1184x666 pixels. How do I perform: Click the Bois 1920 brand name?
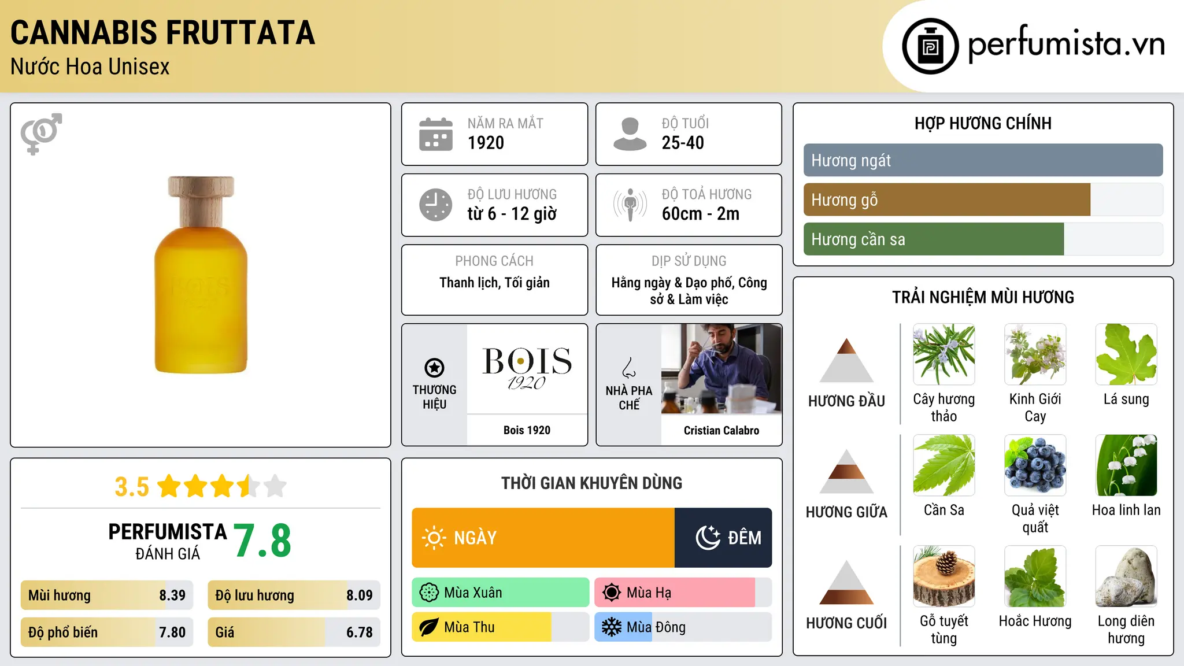coord(527,430)
